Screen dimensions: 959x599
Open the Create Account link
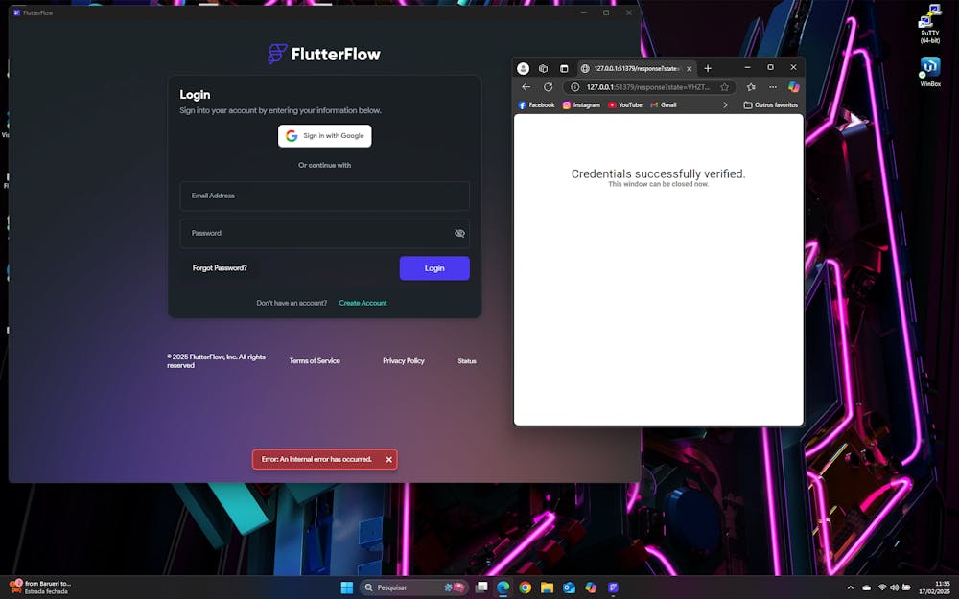point(363,303)
